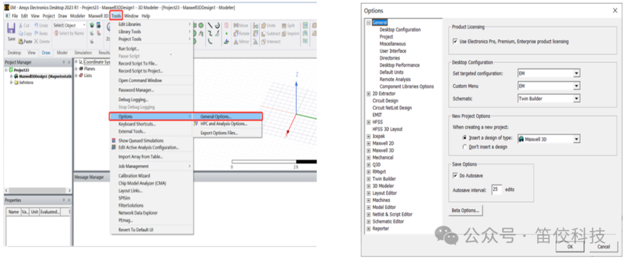Click OK in the Options dialog
This screenshot has width=626, height=261.
570,247
